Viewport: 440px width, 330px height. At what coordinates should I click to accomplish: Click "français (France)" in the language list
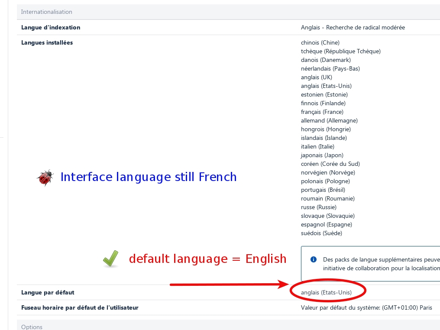[x=322, y=112]
